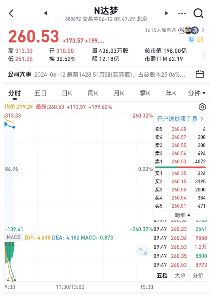The width and height of the screenshot is (215, 296).
Task: Switch to the 分价 price distribution view
Action: 198,275
